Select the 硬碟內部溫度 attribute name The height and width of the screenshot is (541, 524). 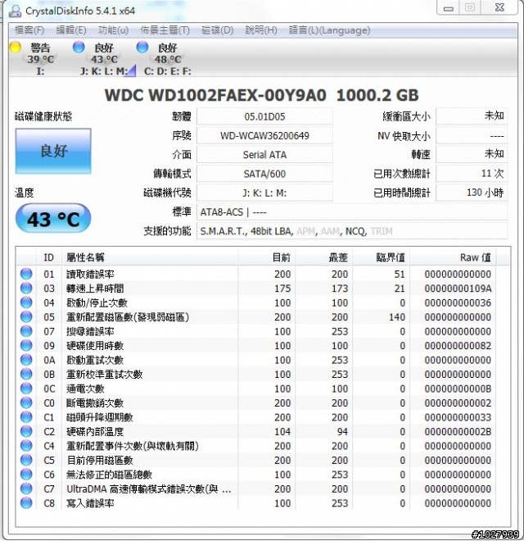coord(95,432)
